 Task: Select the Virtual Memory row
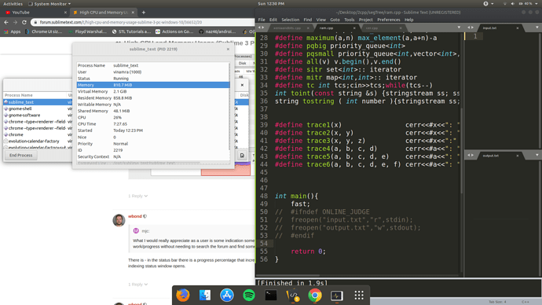pyautogui.click(x=153, y=91)
